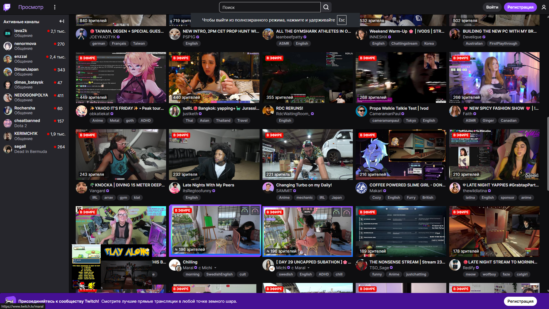Click the Twitch logo home icon

point(7,7)
